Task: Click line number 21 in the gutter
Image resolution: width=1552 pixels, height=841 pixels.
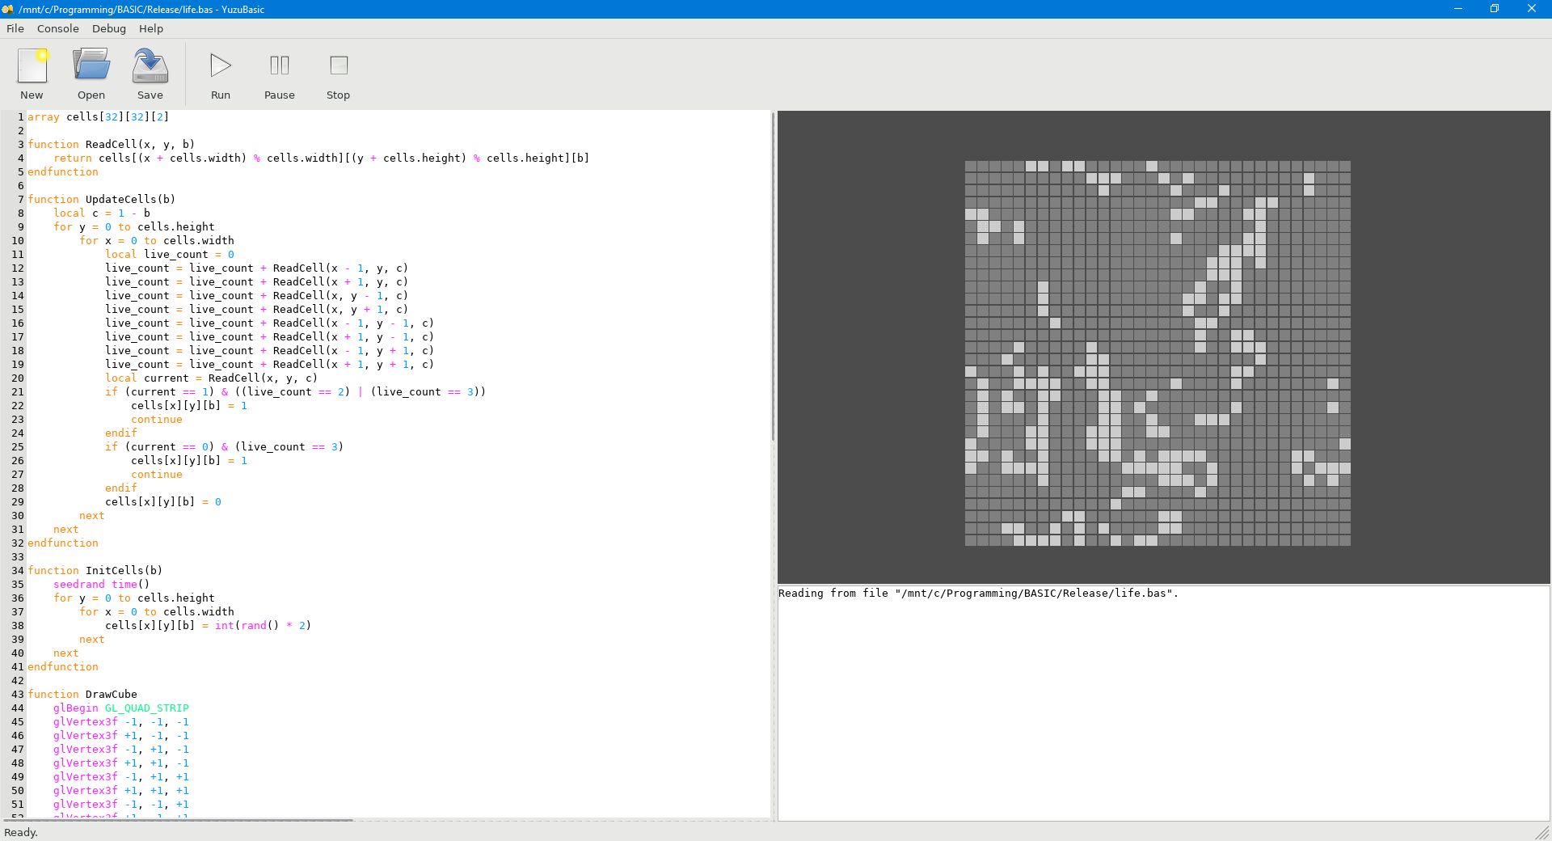Action: click(x=17, y=392)
